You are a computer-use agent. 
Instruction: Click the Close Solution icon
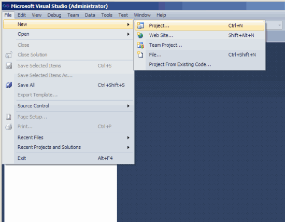pyautogui.click(x=9, y=54)
